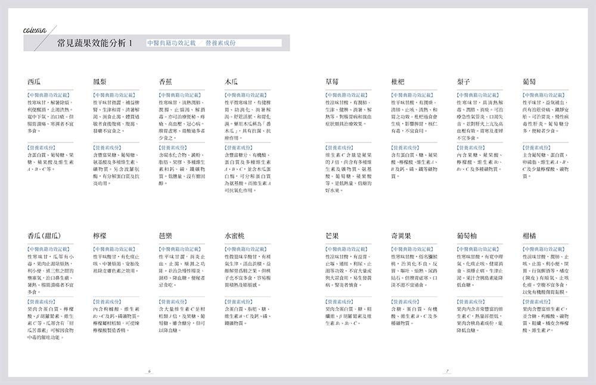Click 【營養素成份】 label under 西瓜
596x385 pixels.
point(41,147)
